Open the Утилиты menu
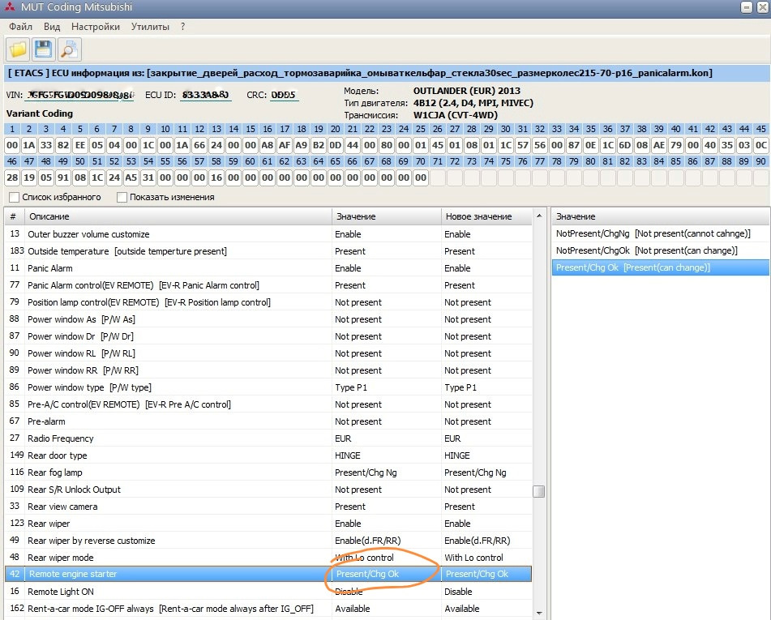Image resolution: width=771 pixels, height=620 pixels. [150, 27]
